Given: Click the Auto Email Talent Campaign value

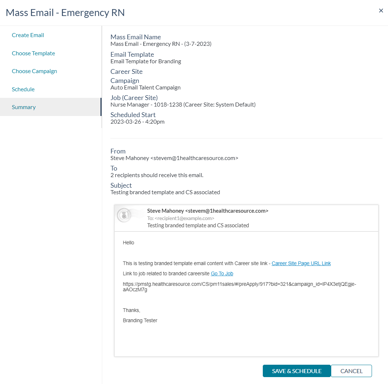Looking at the screenshot, I should (146, 88).
